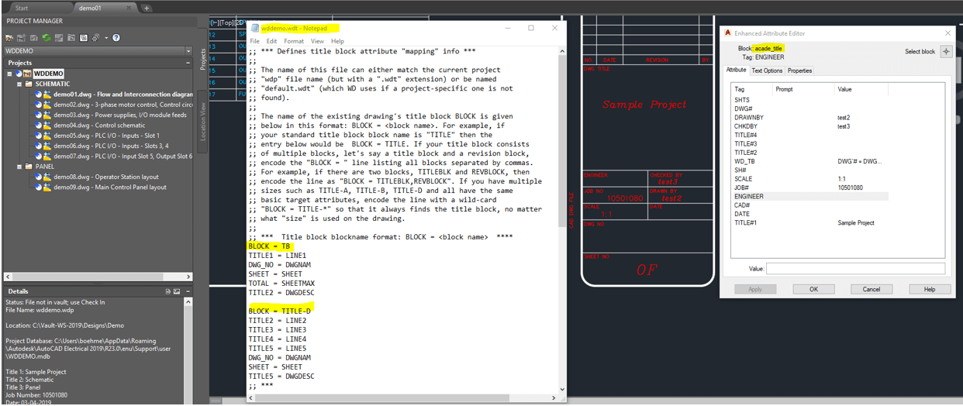Collapse the Details panel with minus button
This screenshot has height=406, width=963.
188,291
